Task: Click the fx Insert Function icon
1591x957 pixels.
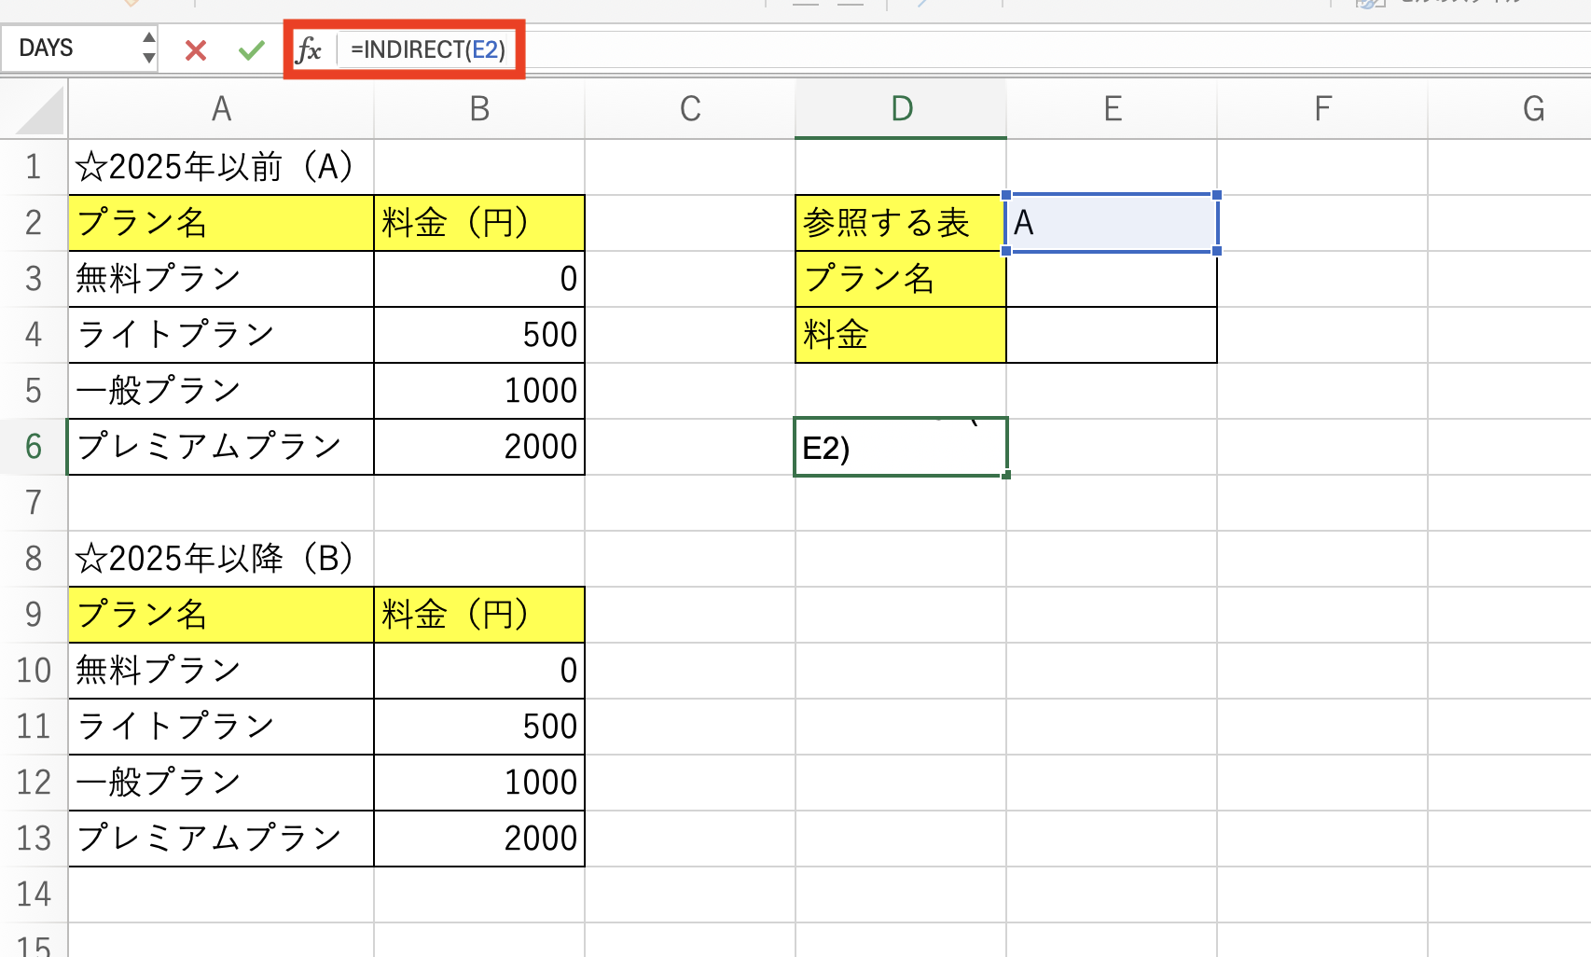Action: coord(311,49)
